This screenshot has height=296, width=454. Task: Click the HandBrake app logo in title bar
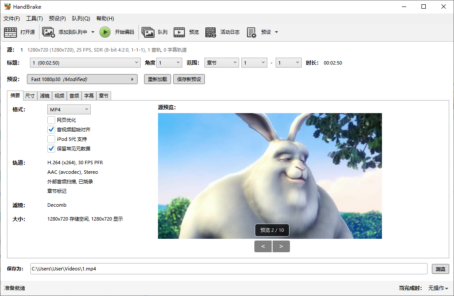click(x=7, y=7)
